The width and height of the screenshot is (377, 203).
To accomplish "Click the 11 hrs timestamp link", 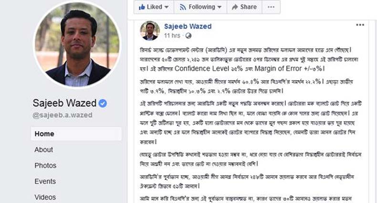I will pos(172,35).
